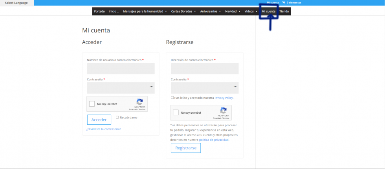Check 'No soy un robot' in Registrarse form
The width and height of the screenshot is (385, 169).
tap(176, 113)
